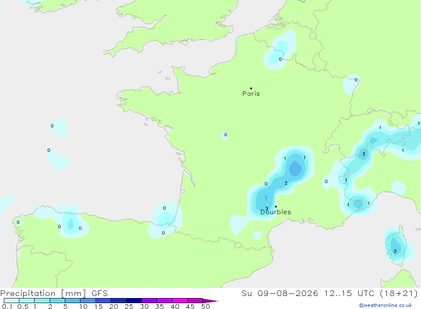Click the legend label "0.1"
The height and width of the screenshot is (309, 421).
[7, 306]
